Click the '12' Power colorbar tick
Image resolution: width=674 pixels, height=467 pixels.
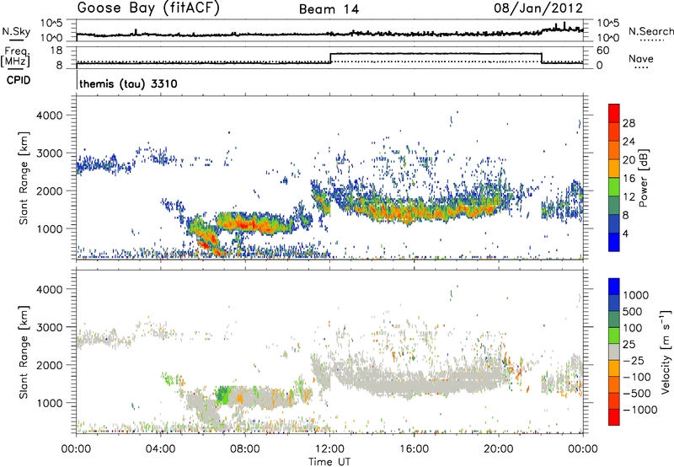coord(629,197)
